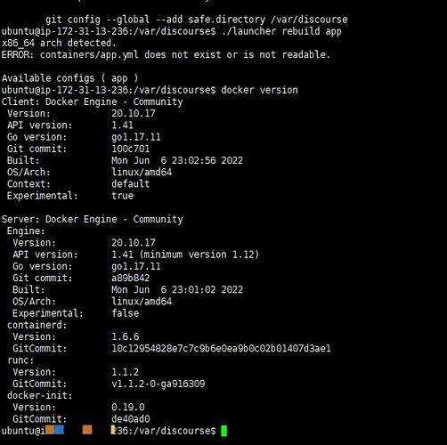Click the client API version '1.41'
Screen dimensions: 447x445
122,125
